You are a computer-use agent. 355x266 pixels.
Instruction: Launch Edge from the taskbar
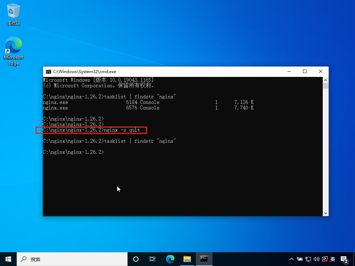click(x=170, y=259)
